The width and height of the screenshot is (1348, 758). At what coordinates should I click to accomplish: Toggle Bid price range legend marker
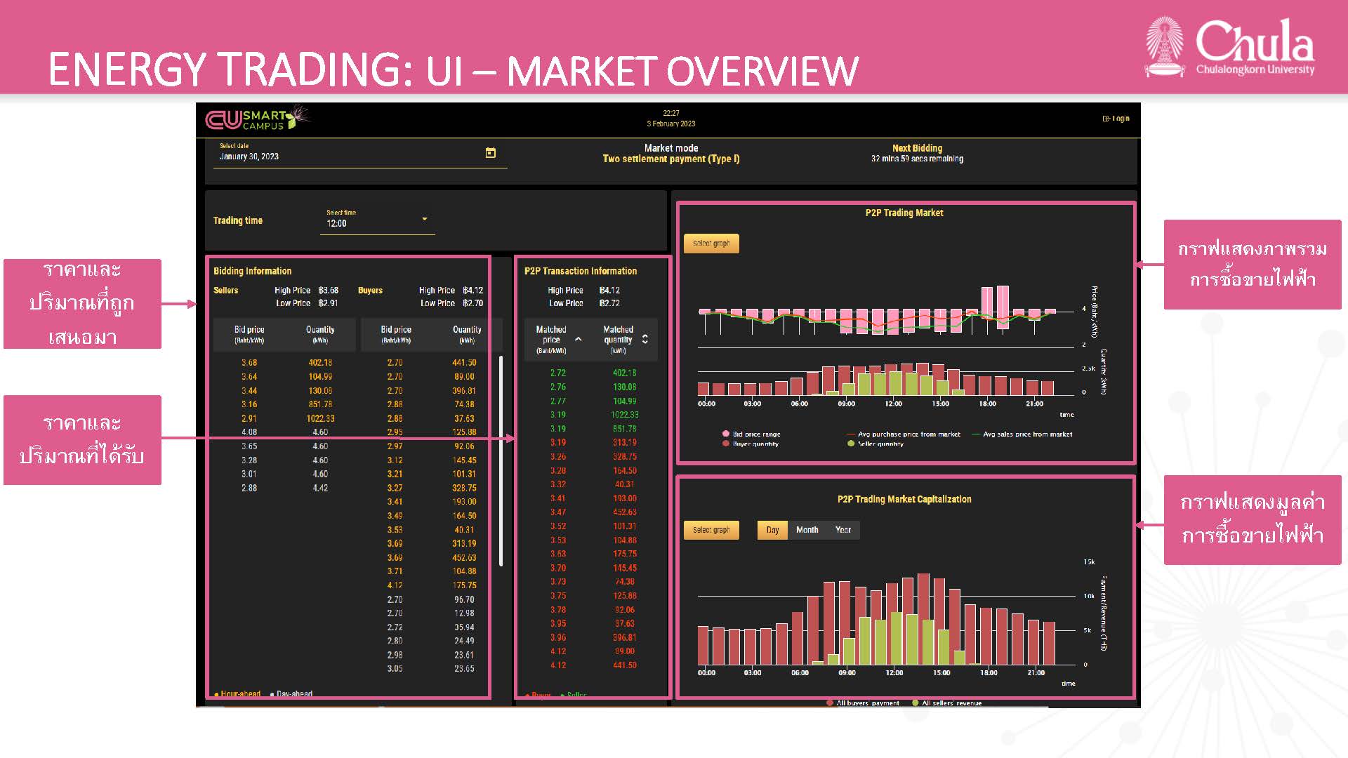726,434
